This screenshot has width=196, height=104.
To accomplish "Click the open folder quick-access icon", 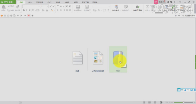I will tap(2, 16).
